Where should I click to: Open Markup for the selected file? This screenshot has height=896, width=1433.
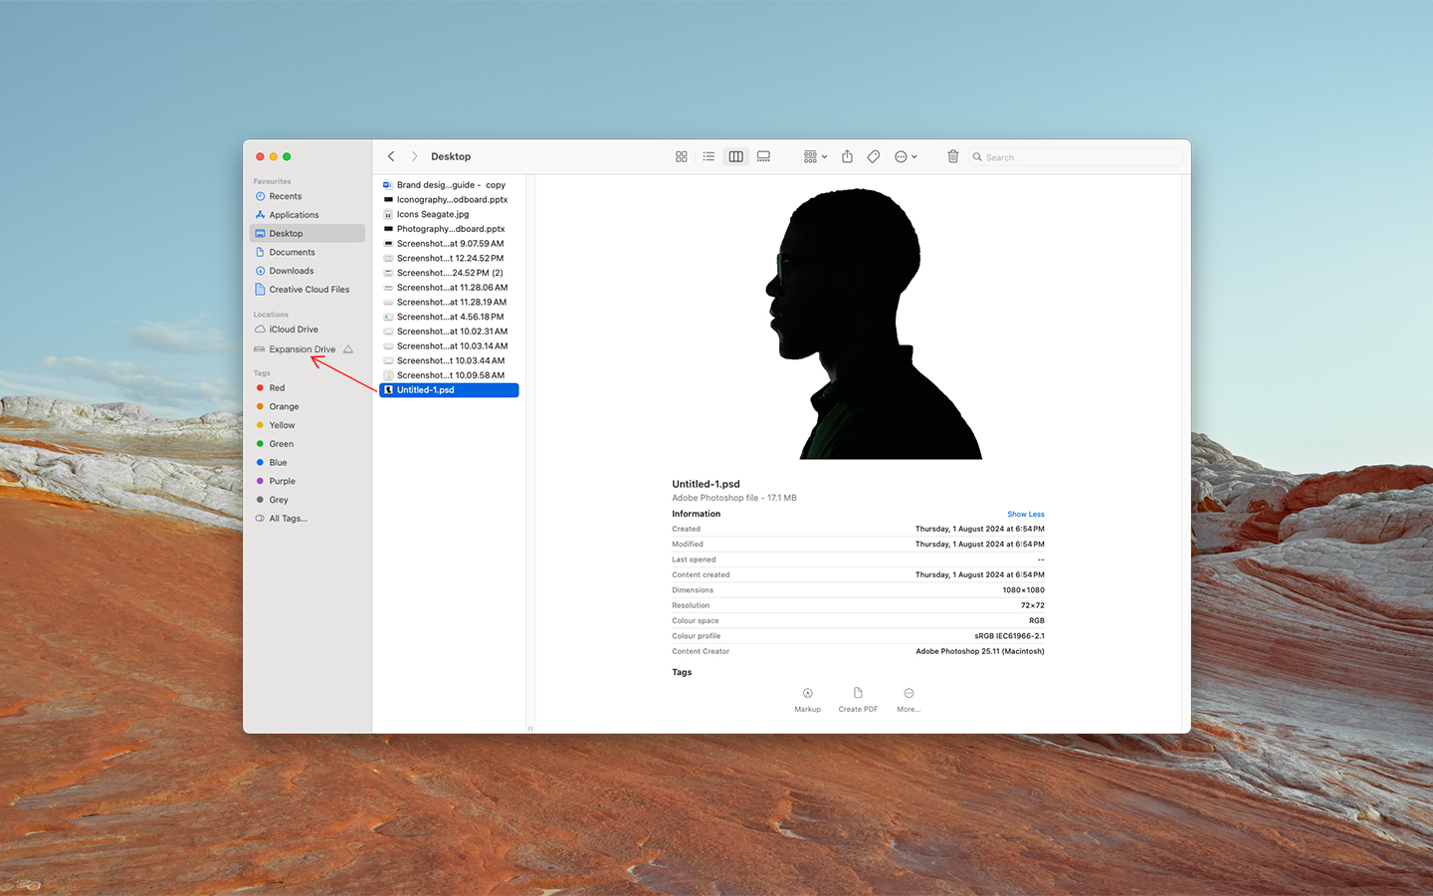[x=807, y=699]
